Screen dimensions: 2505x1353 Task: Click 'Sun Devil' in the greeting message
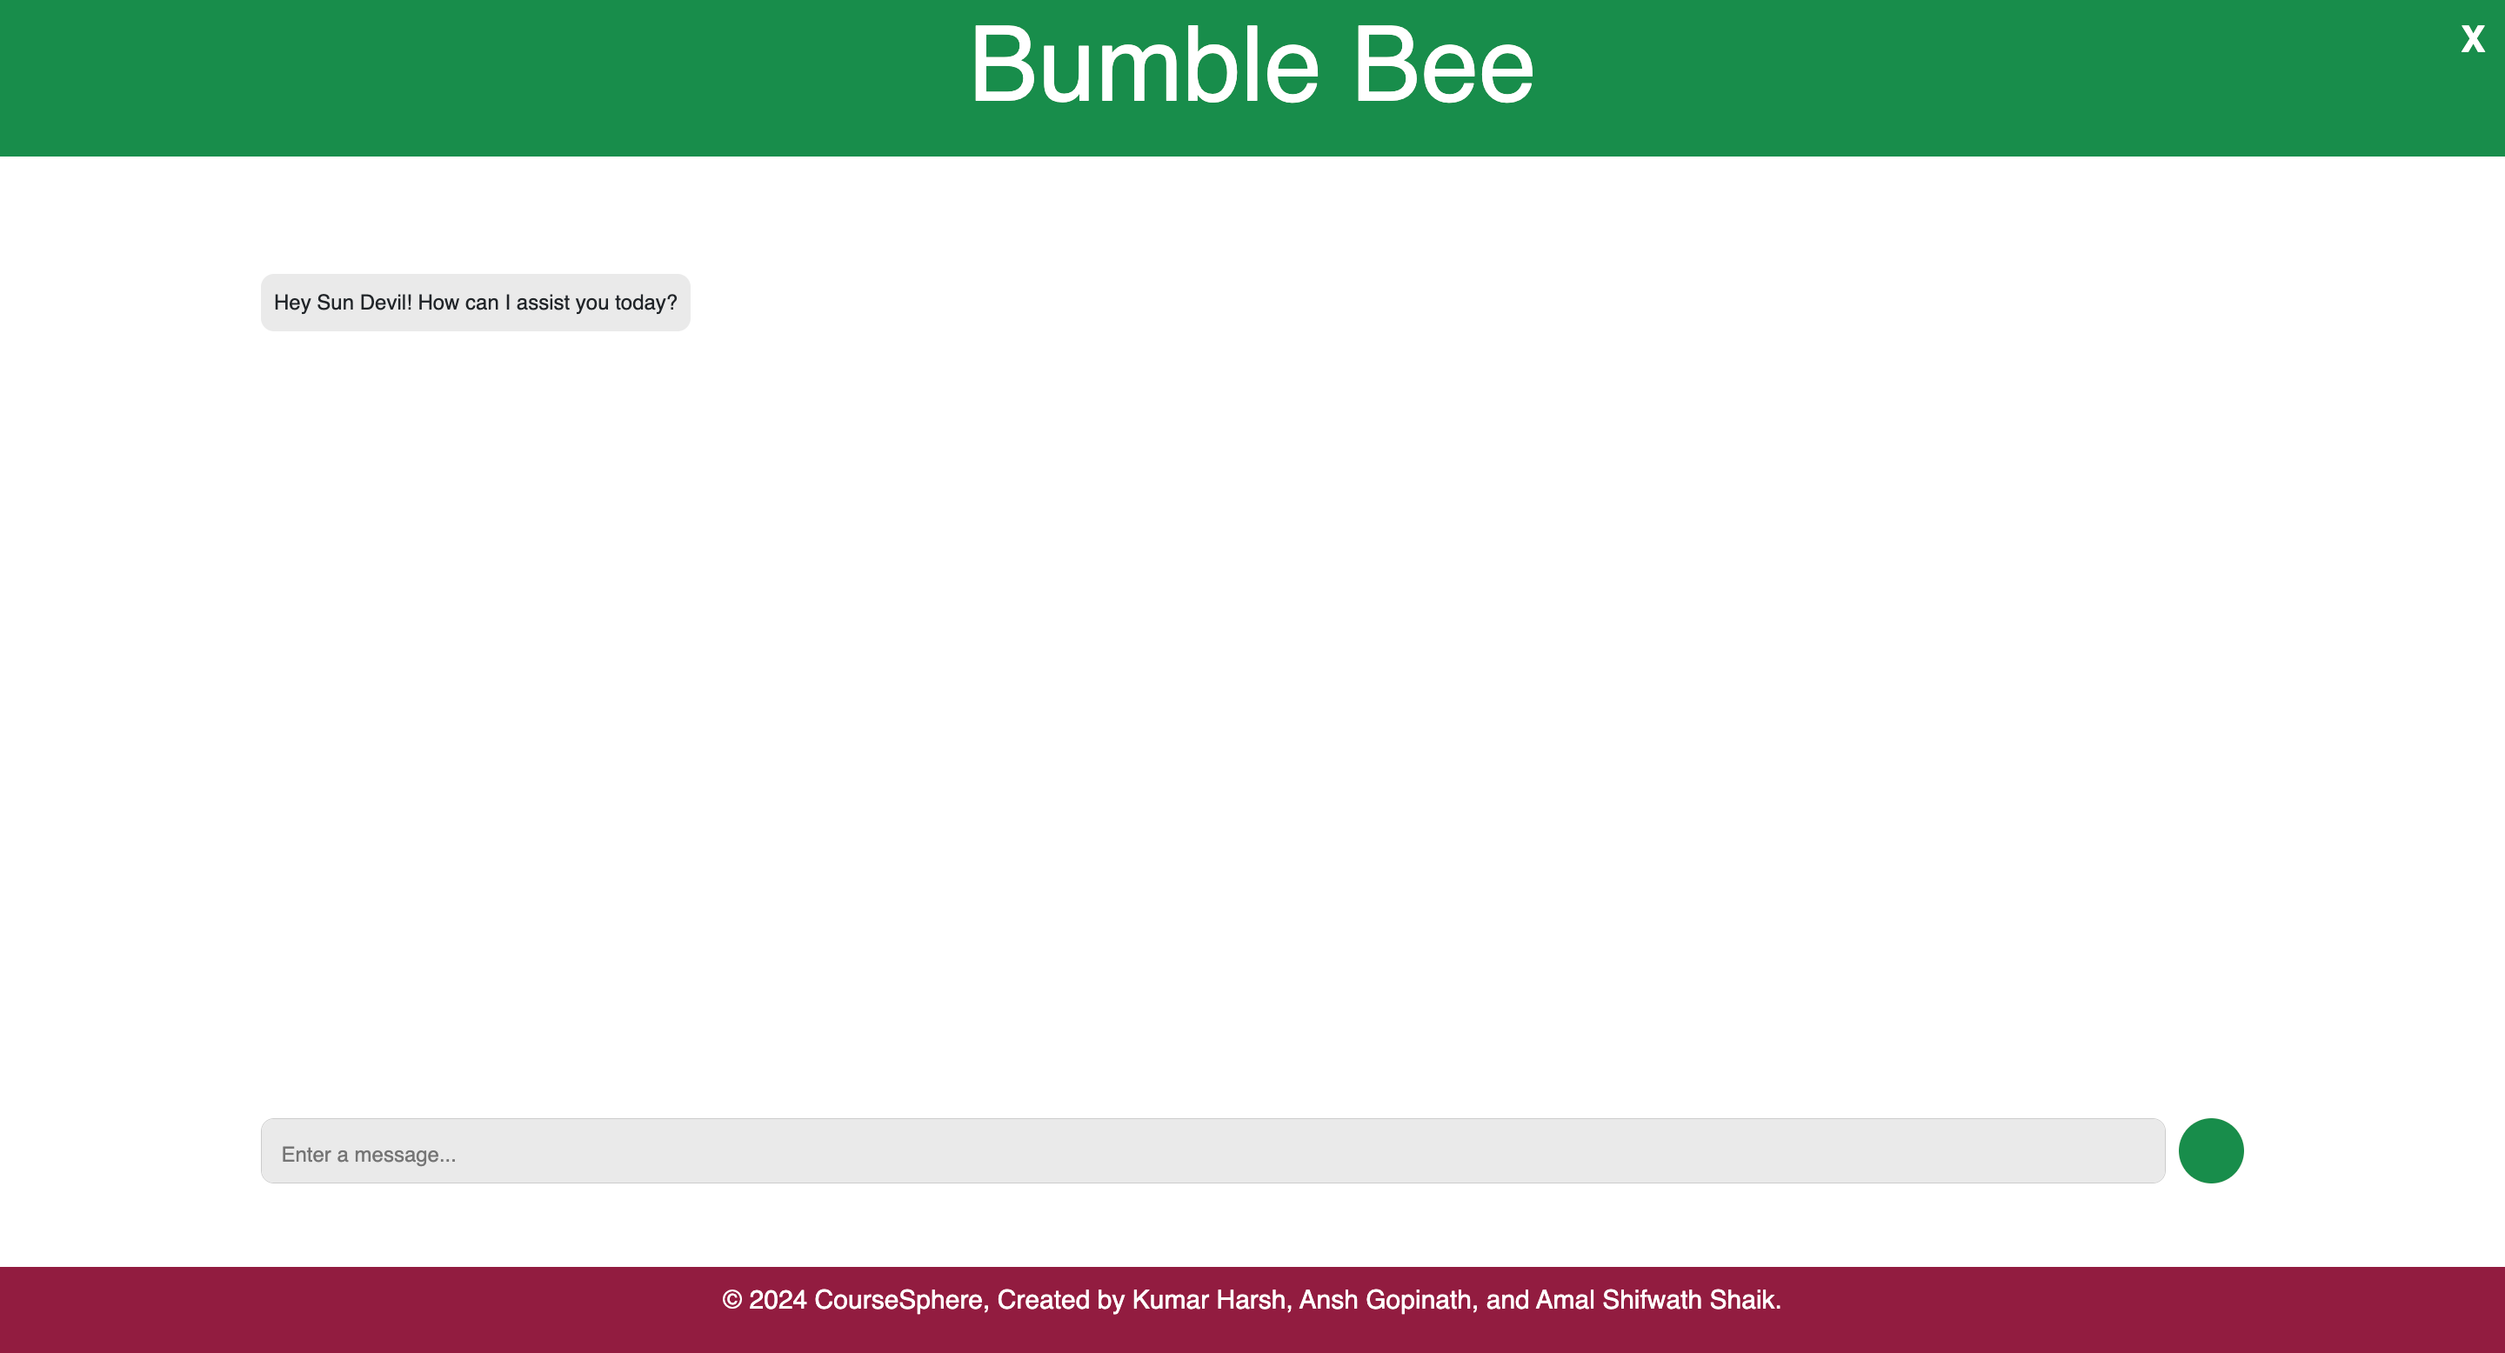362,303
